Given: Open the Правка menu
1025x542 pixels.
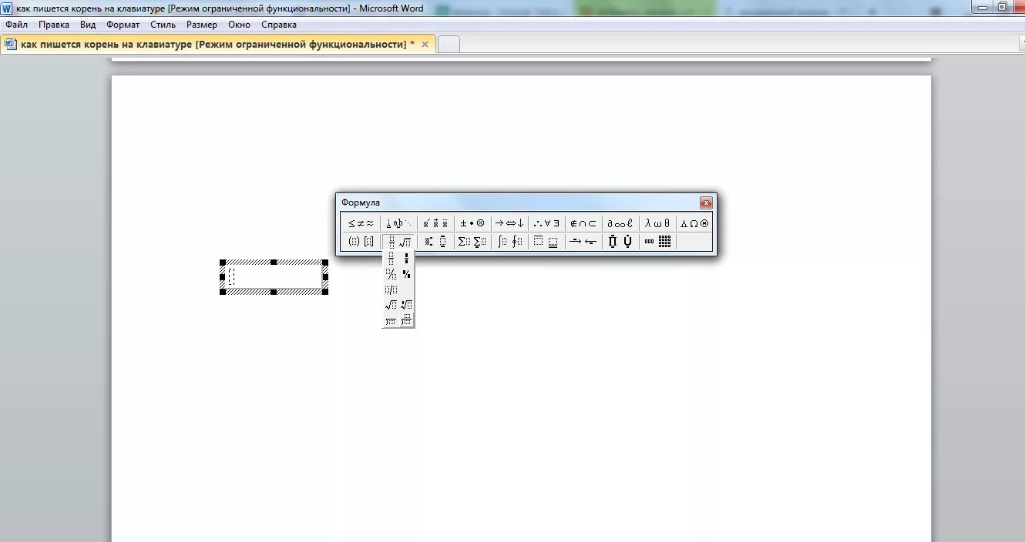Looking at the screenshot, I should point(54,25).
